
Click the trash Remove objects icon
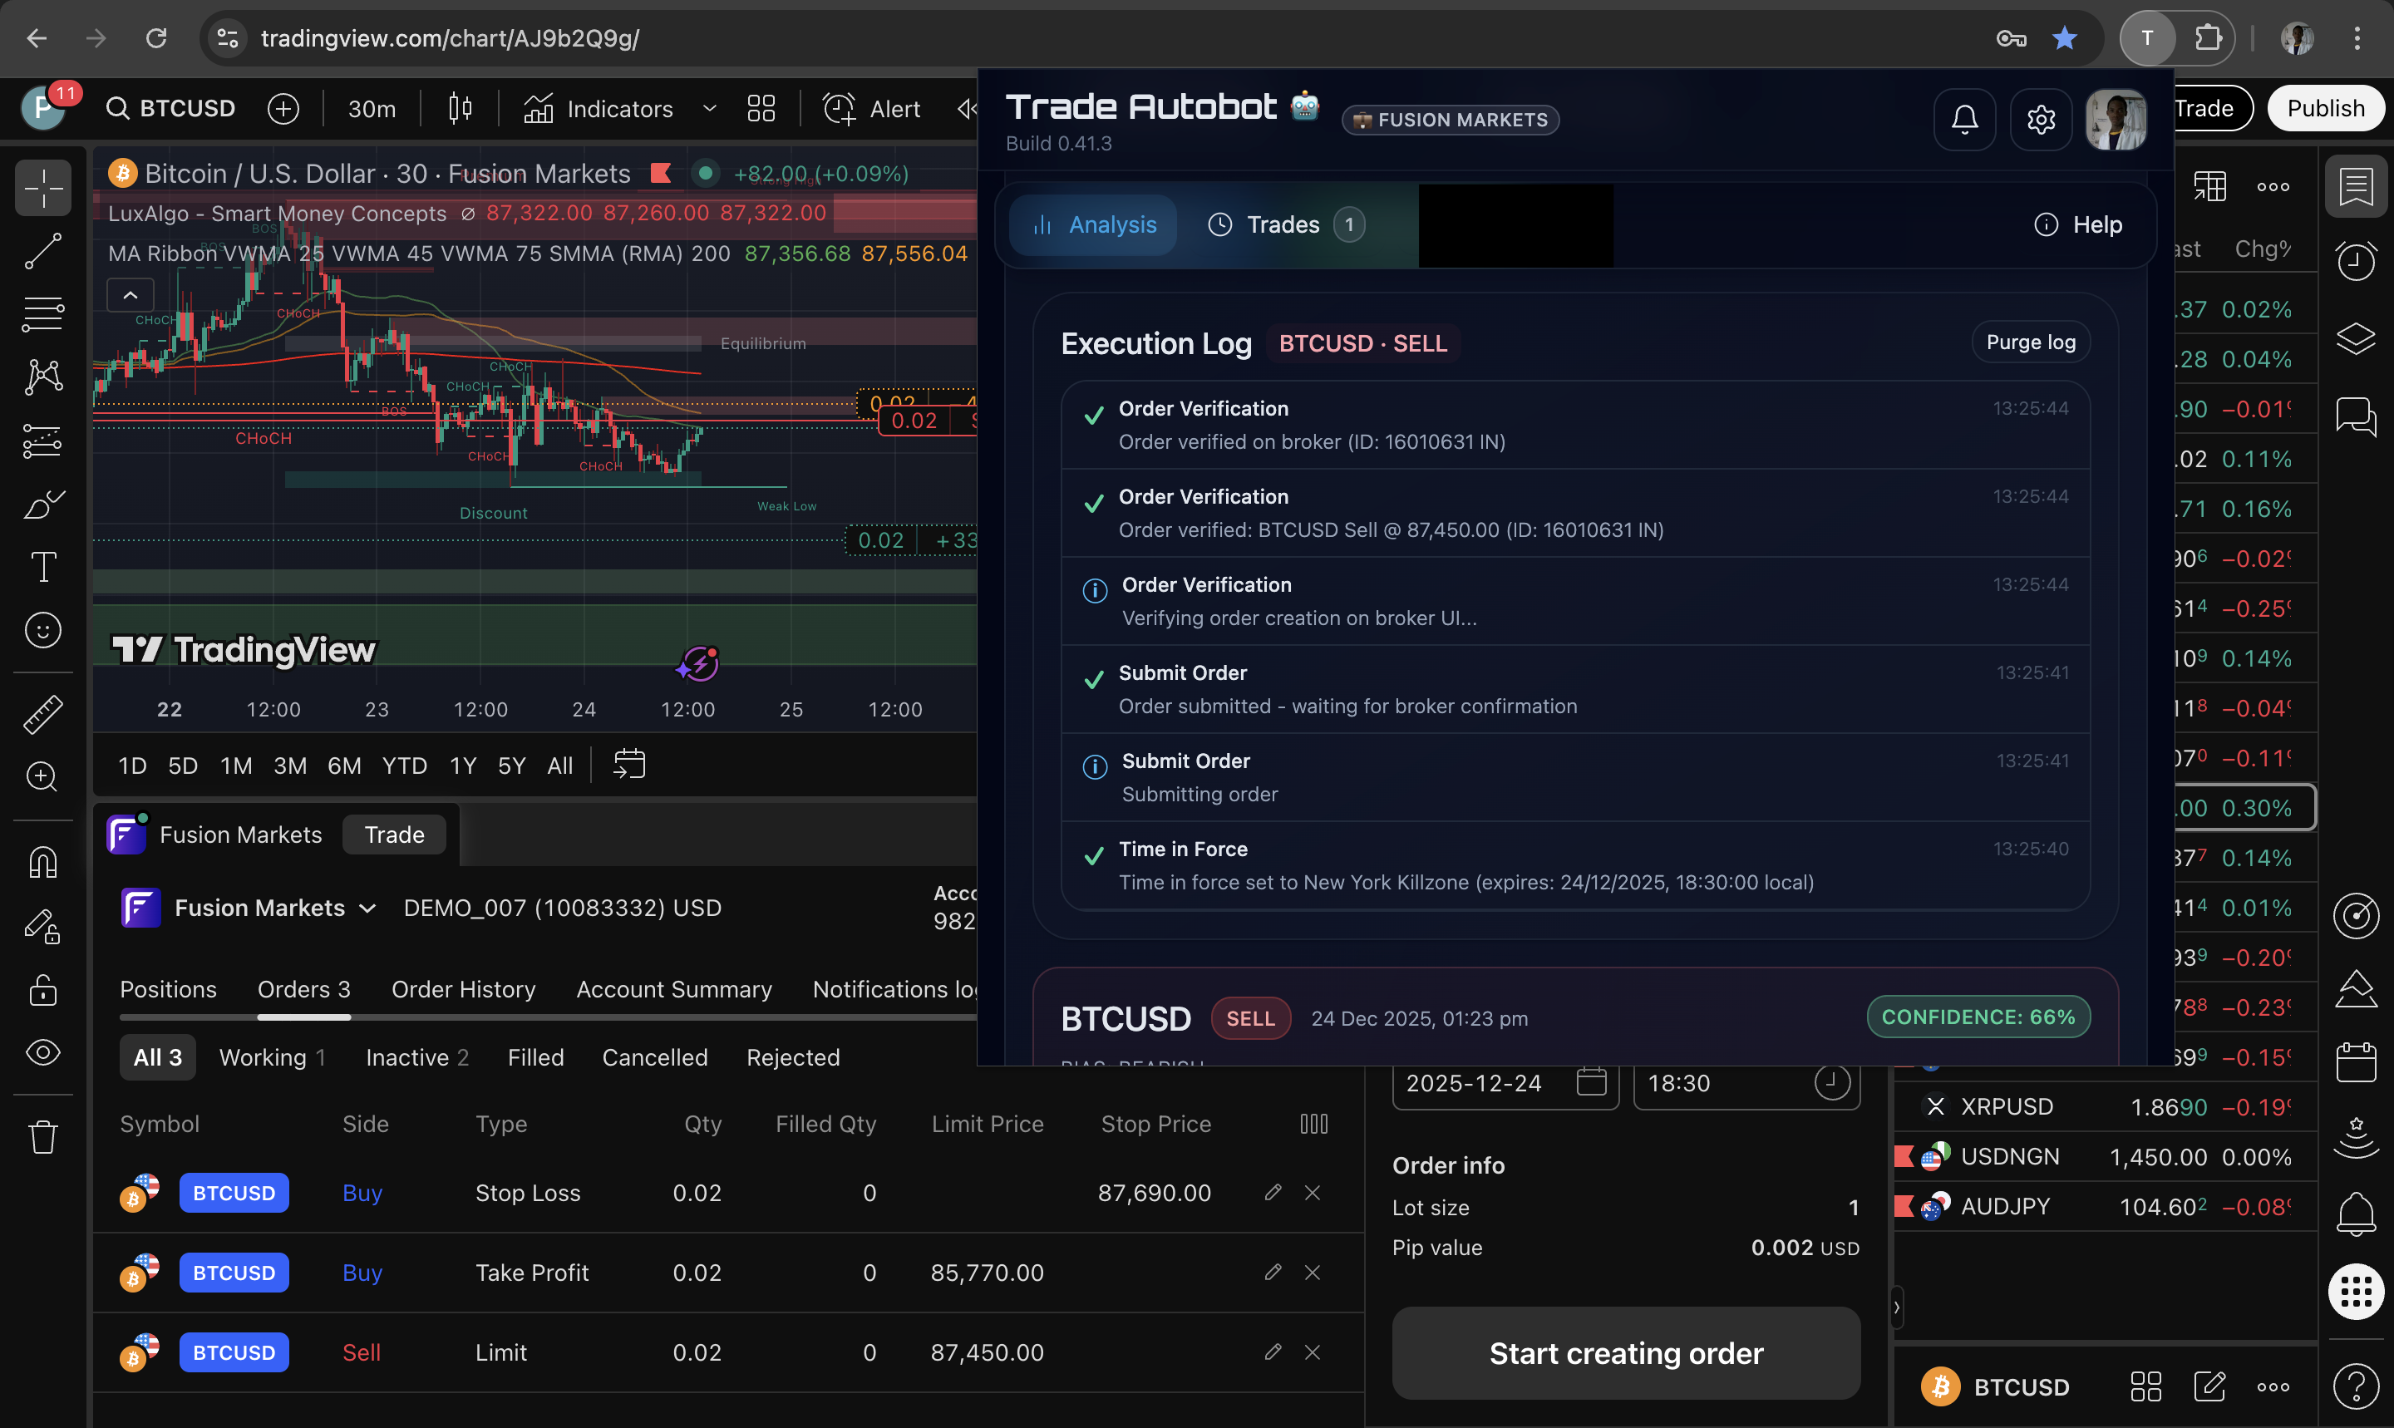(43, 1136)
